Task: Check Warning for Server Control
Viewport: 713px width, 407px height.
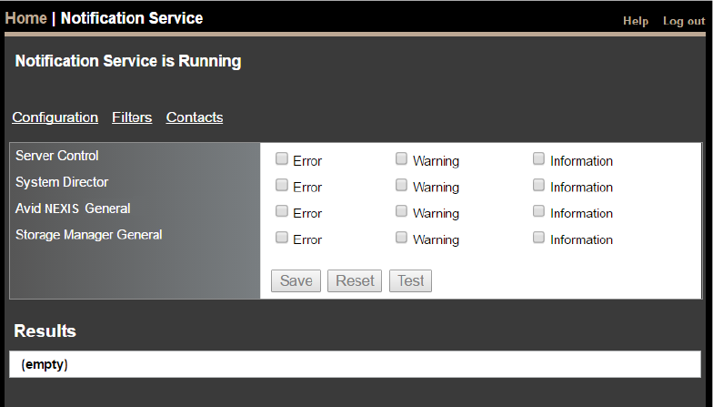Action: [x=401, y=159]
